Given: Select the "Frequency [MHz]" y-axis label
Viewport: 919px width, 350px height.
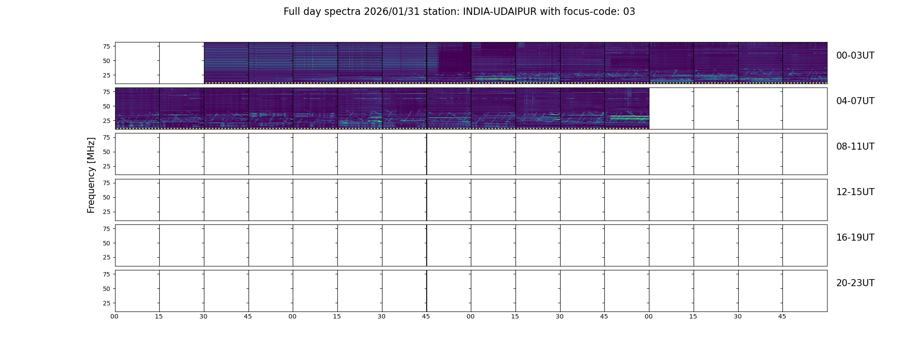Looking at the screenshot, I should 91,175.
